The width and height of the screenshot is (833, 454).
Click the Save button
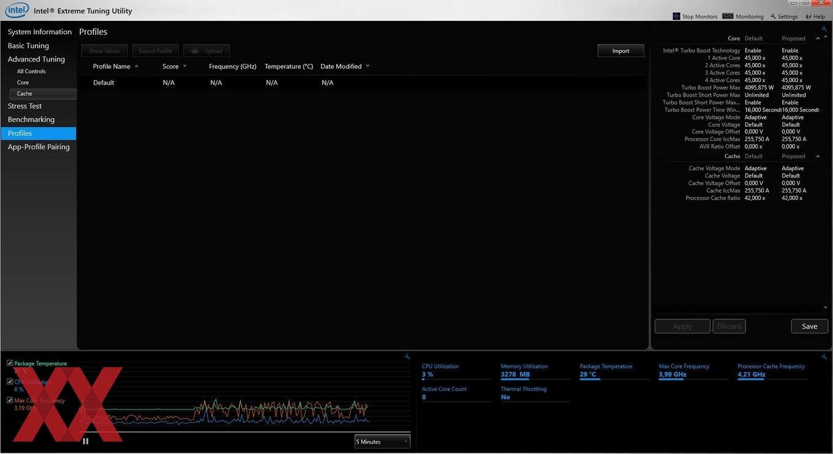(x=810, y=326)
